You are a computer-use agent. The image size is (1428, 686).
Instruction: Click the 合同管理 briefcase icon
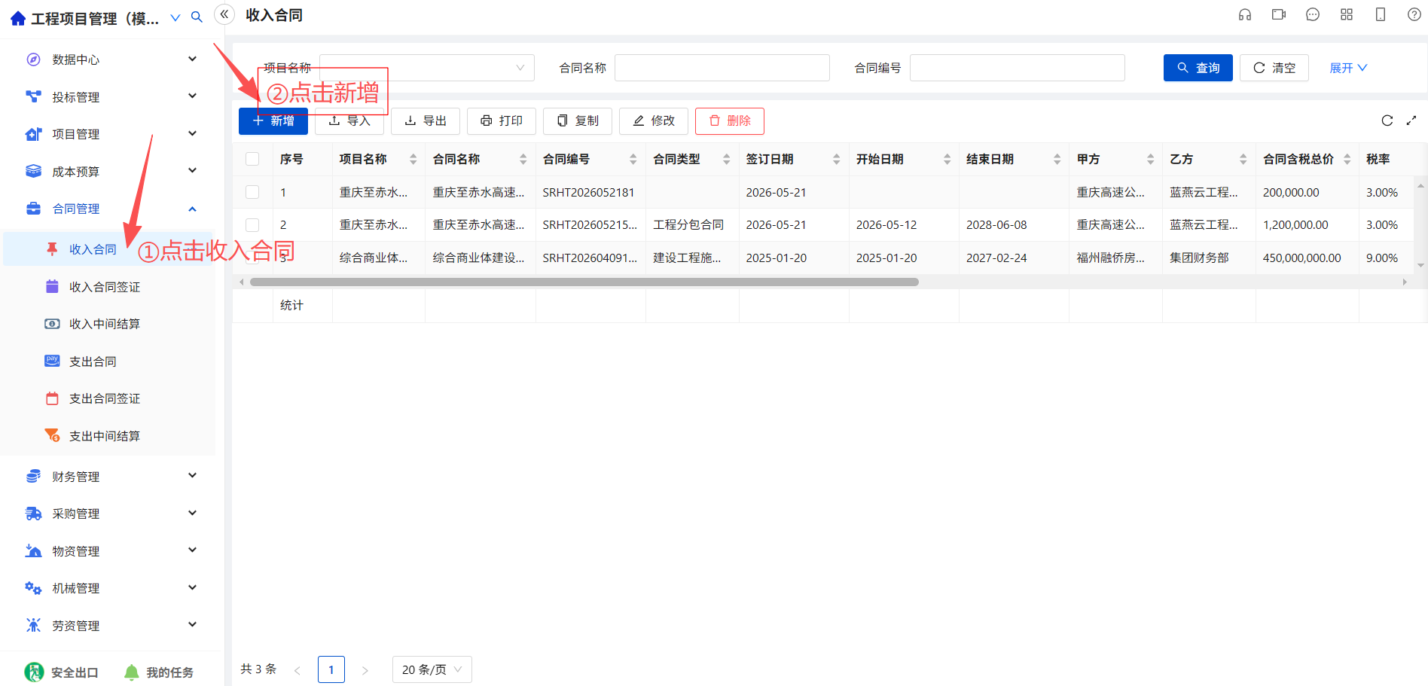(33, 209)
